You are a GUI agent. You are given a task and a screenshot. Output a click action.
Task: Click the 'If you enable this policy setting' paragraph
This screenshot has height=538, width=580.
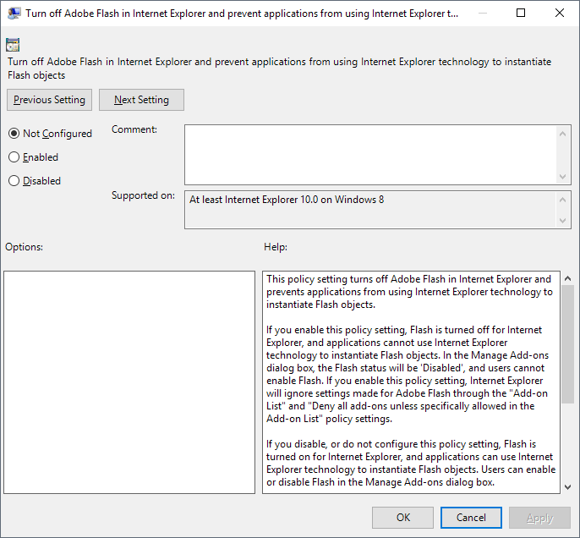(407, 374)
